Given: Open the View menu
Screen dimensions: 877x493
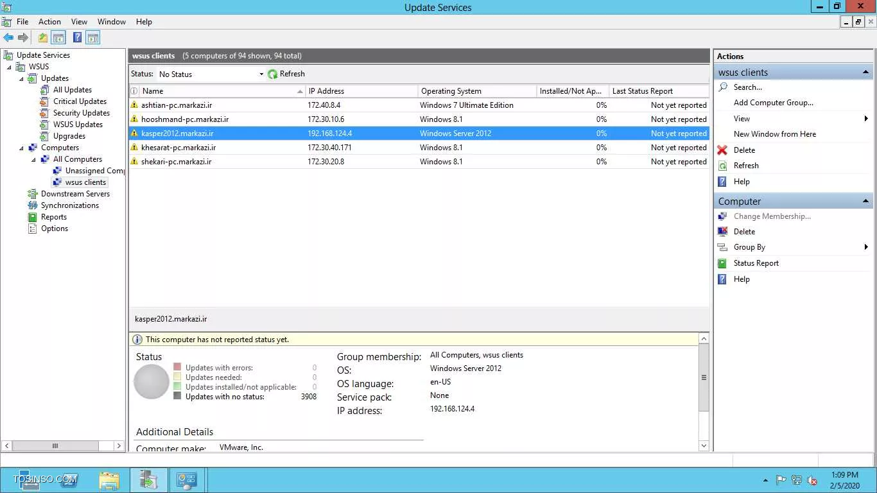Looking at the screenshot, I should (x=79, y=22).
